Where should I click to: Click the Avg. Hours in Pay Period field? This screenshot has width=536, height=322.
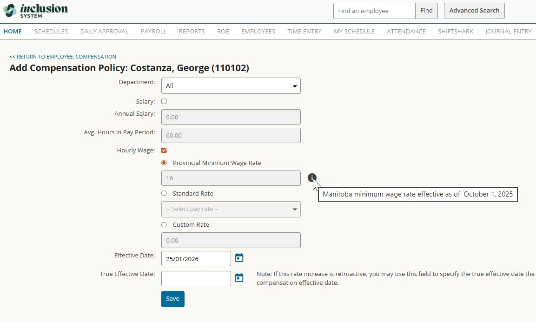coord(231,135)
